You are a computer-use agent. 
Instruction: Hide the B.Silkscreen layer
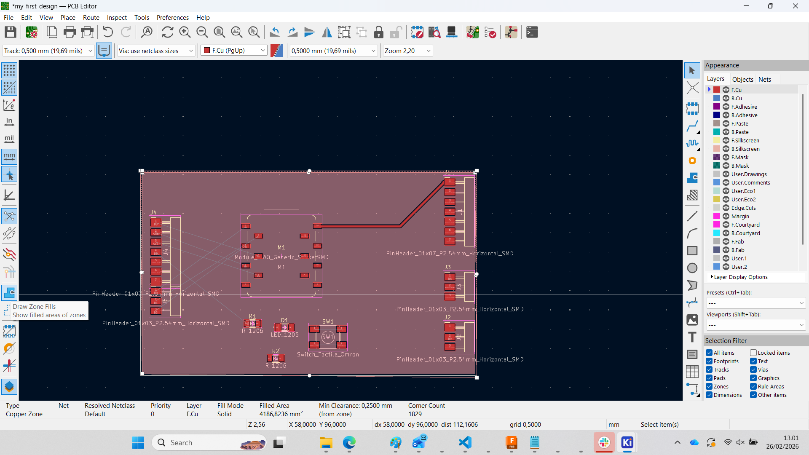(x=726, y=149)
